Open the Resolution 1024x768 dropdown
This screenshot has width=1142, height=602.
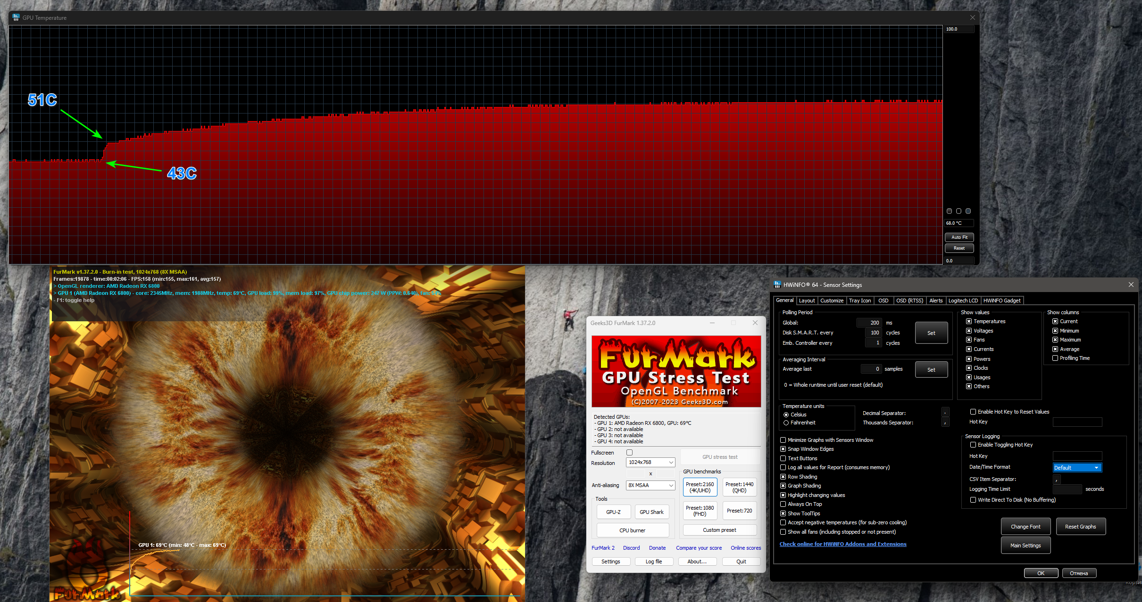click(650, 463)
